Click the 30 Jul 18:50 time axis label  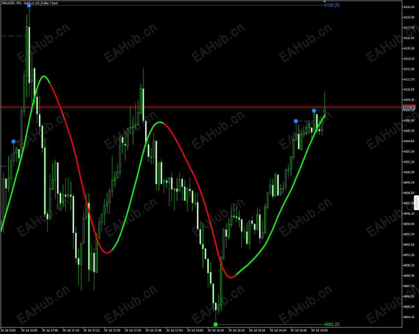[x=319, y=330]
